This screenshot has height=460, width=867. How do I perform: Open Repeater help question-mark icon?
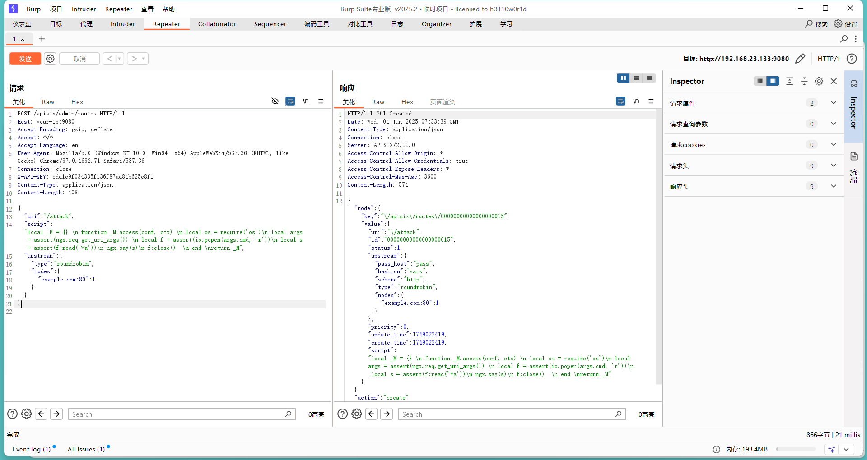pyautogui.click(x=852, y=59)
